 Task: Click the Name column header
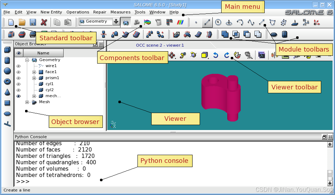click(43, 53)
